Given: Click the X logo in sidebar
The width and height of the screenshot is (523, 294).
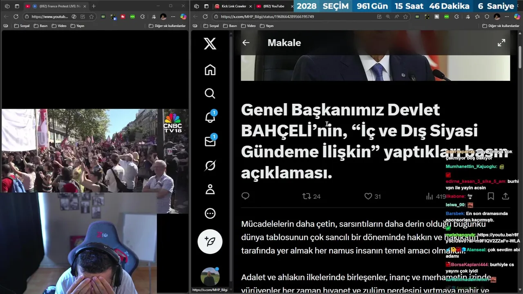Looking at the screenshot, I should [x=210, y=43].
